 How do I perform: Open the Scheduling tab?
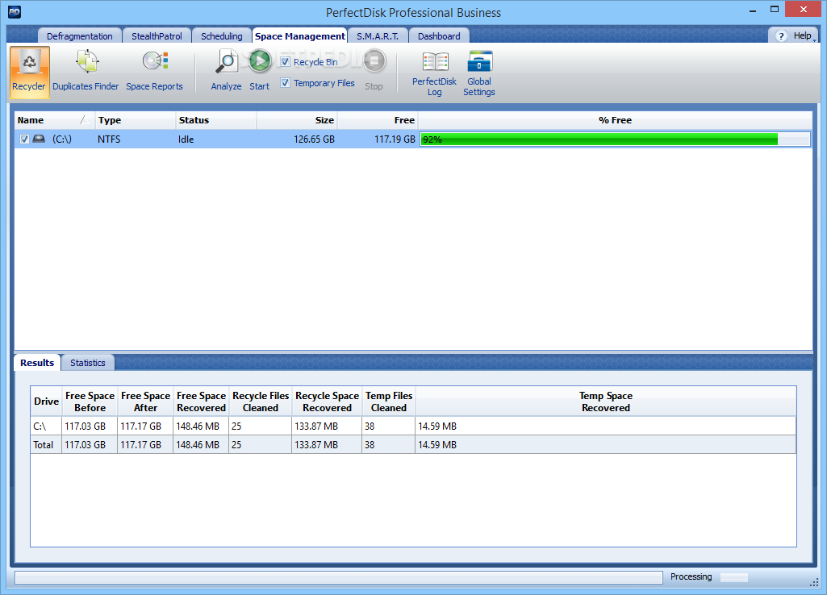[222, 35]
